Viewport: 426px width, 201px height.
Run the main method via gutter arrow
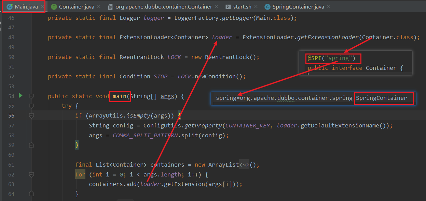20,96
